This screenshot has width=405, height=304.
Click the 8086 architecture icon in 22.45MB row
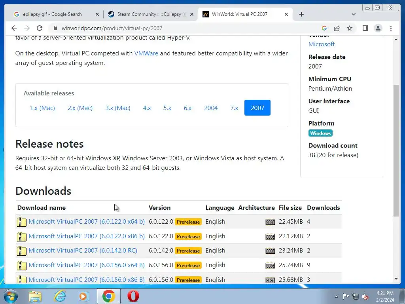click(x=270, y=222)
